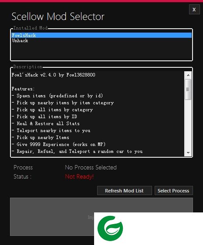
Task: Click description scrollbar up arrow
Action: (188, 75)
